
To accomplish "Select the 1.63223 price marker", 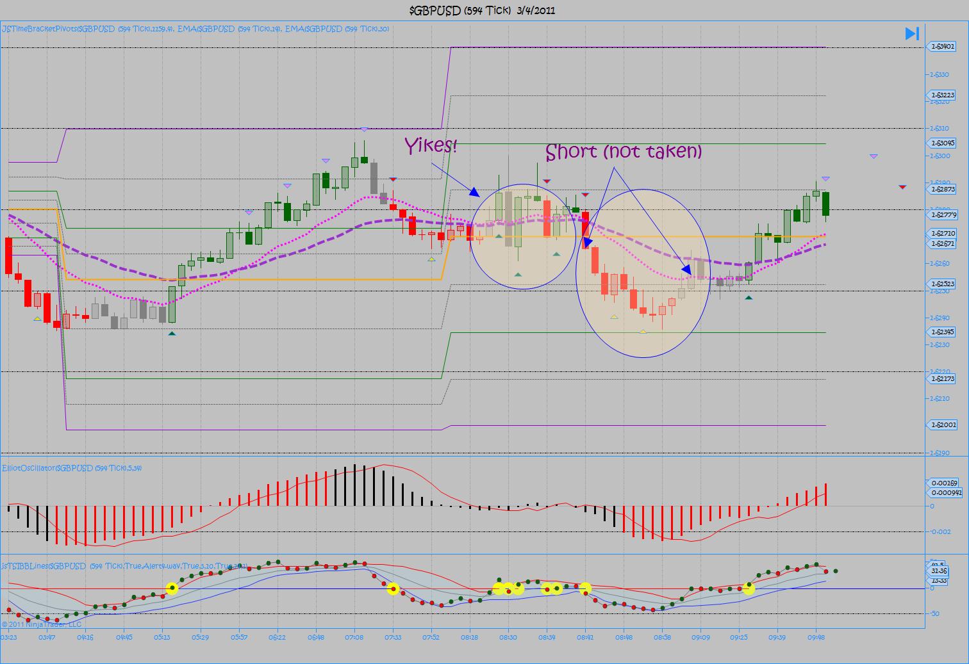I will coord(942,95).
